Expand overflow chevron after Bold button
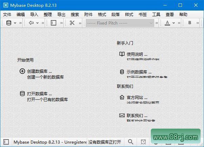 point(198,23)
